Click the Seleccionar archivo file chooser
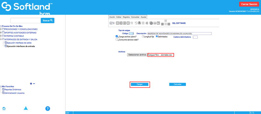Image resolution: width=261 pixels, height=114 pixels. pyautogui.click(x=137, y=55)
